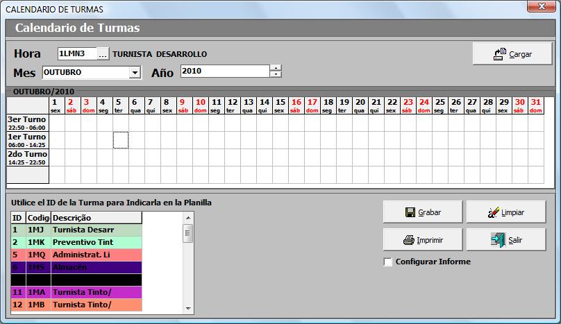Increase the Año value with up arrow
Image resolution: width=561 pixels, height=324 pixels.
tap(276, 68)
